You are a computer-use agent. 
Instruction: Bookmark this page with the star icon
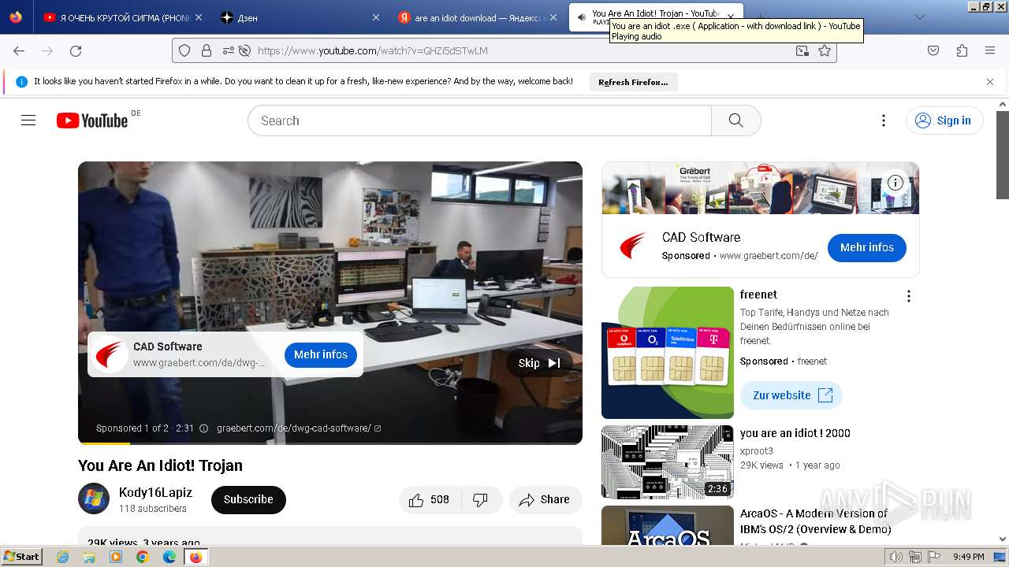click(825, 50)
